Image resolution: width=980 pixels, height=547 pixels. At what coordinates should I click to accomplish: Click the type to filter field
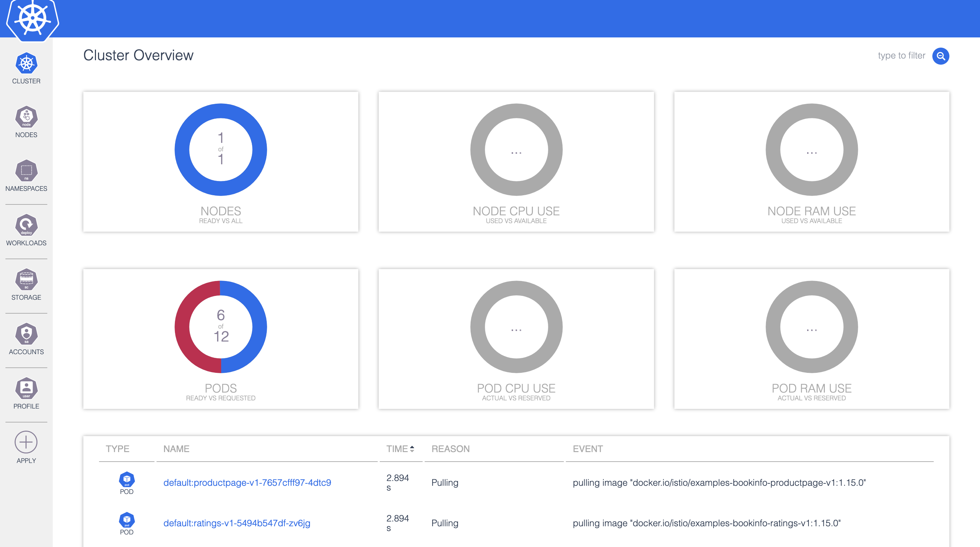tap(902, 55)
